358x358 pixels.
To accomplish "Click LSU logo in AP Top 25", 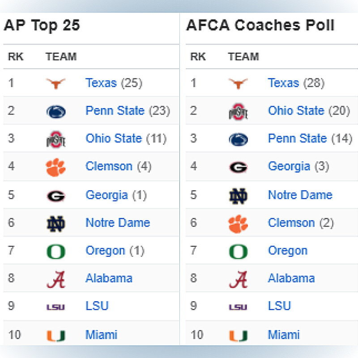I will coord(56,307).
